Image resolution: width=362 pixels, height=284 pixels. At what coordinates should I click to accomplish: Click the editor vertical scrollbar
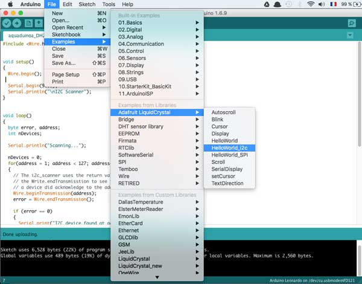(359, 94)
